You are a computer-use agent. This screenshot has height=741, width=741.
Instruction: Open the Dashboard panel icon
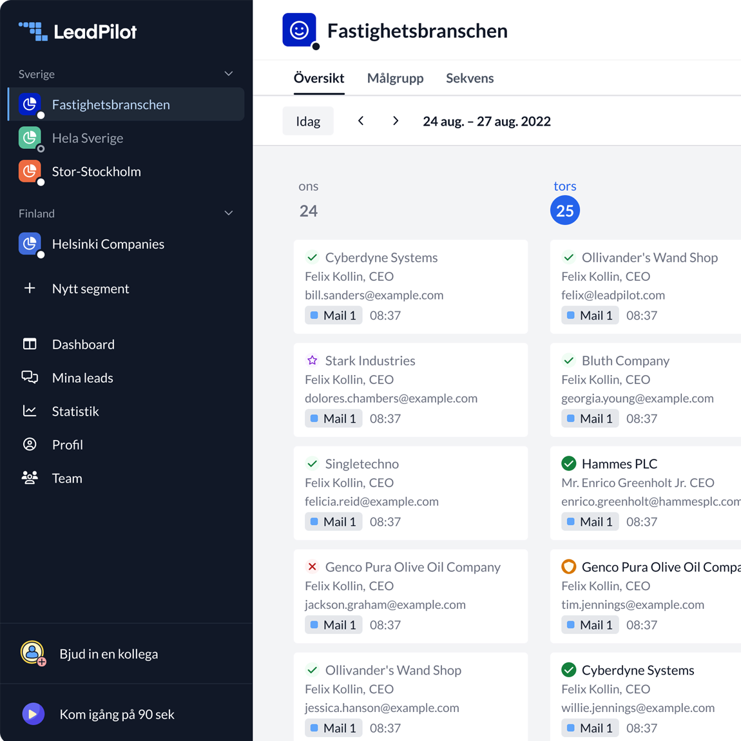click(x=30, y=344)
